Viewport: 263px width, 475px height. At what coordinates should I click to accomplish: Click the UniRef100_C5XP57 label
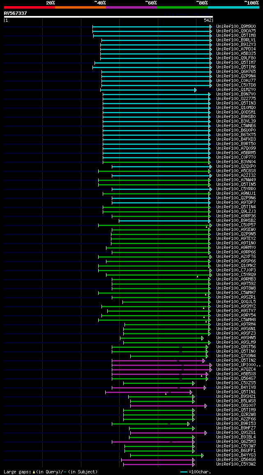[236, 225]
